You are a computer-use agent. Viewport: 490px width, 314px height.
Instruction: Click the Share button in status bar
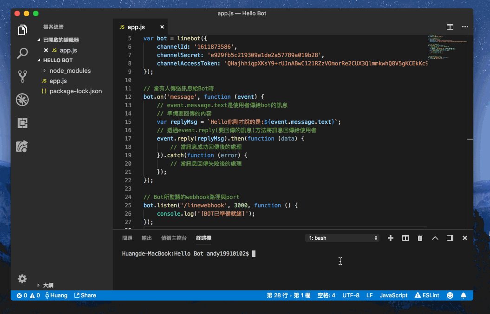[x=85, y=295]
